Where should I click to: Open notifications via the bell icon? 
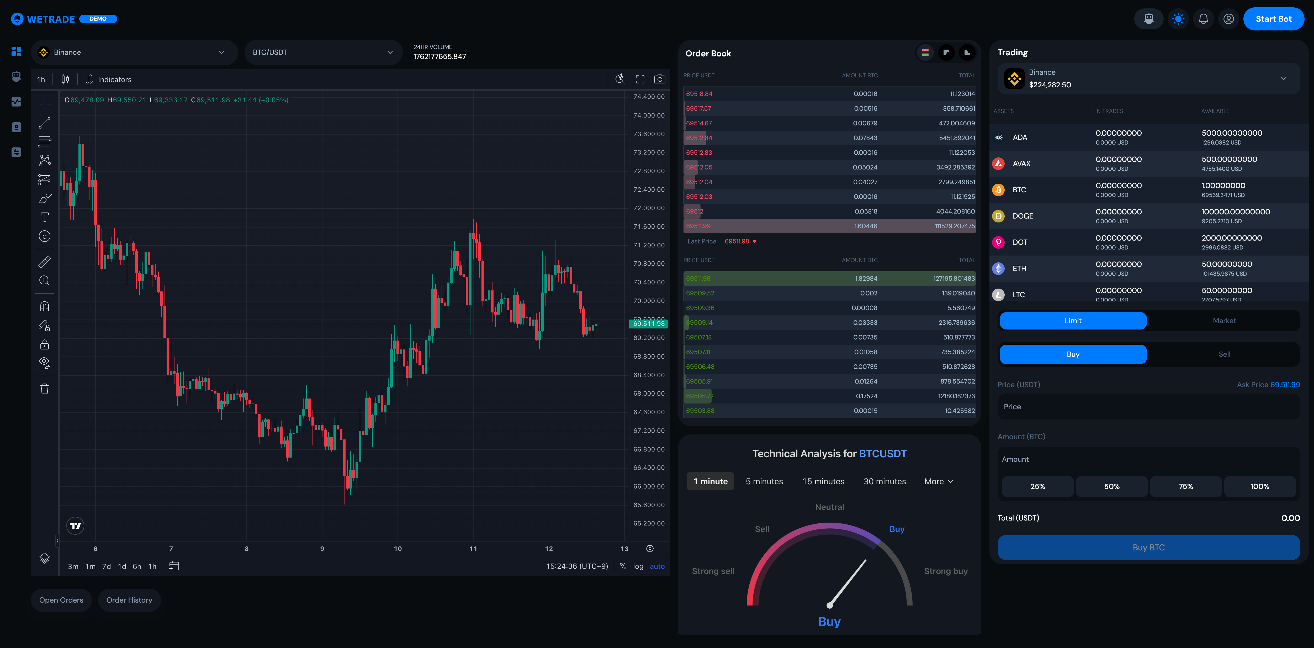coord(1203,19)
